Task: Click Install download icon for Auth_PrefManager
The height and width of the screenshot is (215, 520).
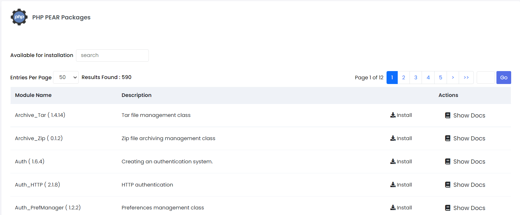Action: click(x=393, y=208)
